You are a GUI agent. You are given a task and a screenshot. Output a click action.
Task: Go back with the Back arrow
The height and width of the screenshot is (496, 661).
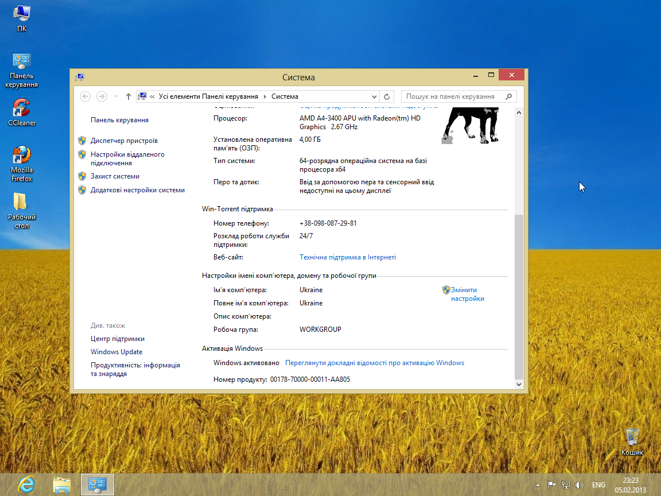85,96
